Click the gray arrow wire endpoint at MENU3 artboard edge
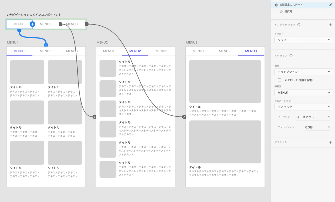335x202 pixels. (184, 117)
